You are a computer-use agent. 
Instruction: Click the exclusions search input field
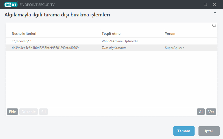tap(108, 26)
